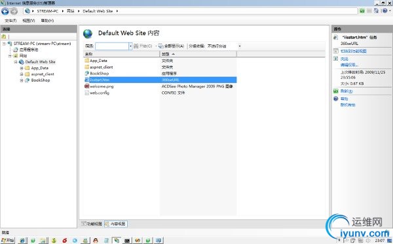
Task: Click the greyed stop icon beside address bar
Action: [x=369, y=10]
